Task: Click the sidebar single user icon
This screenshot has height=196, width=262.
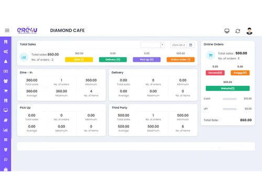Action: coord(6,61)
